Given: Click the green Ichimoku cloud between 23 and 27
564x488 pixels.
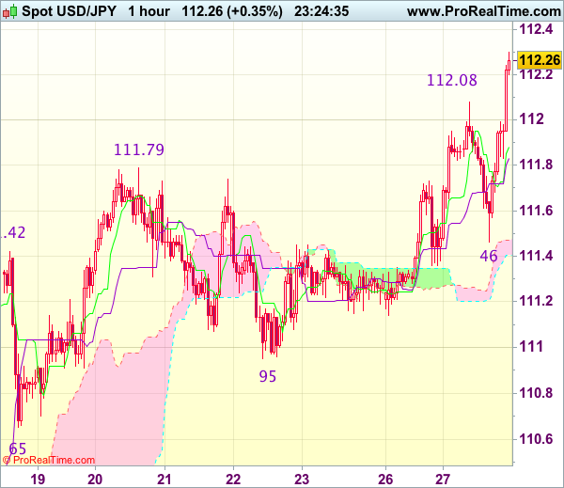Looking at the screenshot, I should (433, 277).
